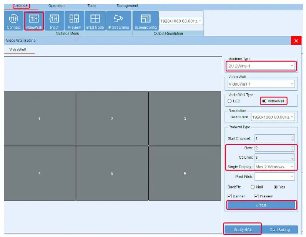
Task: Click the Card Setting button
Action: [x=279, y=230]
